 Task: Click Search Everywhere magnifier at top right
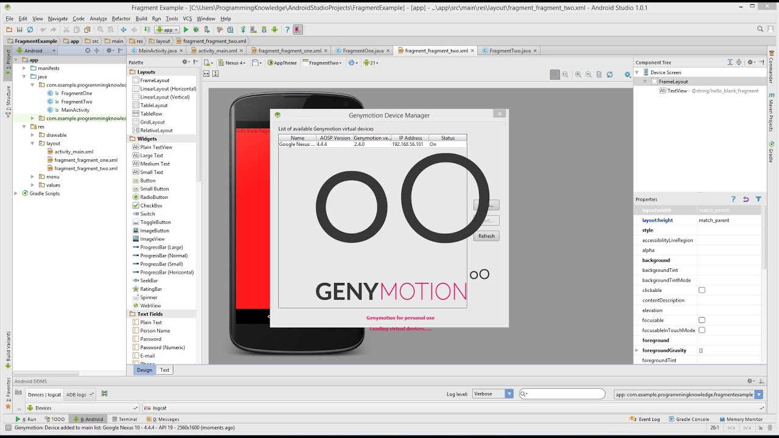760,29
